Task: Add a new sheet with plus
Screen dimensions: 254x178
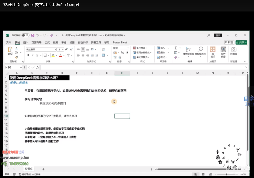Action: tap(43, 169)
